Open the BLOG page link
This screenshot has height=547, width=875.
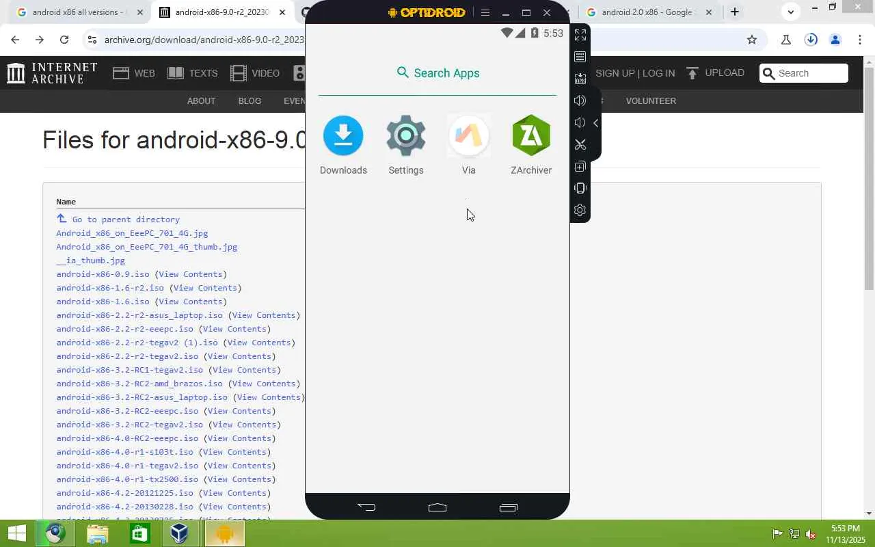click(x=250, y=101)
